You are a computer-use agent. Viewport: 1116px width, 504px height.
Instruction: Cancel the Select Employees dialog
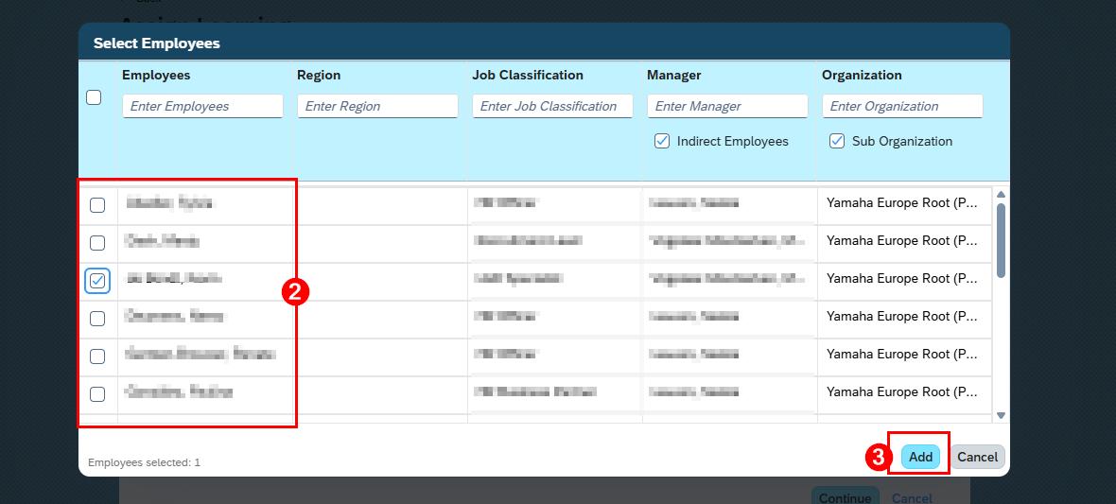pos(977,457)
